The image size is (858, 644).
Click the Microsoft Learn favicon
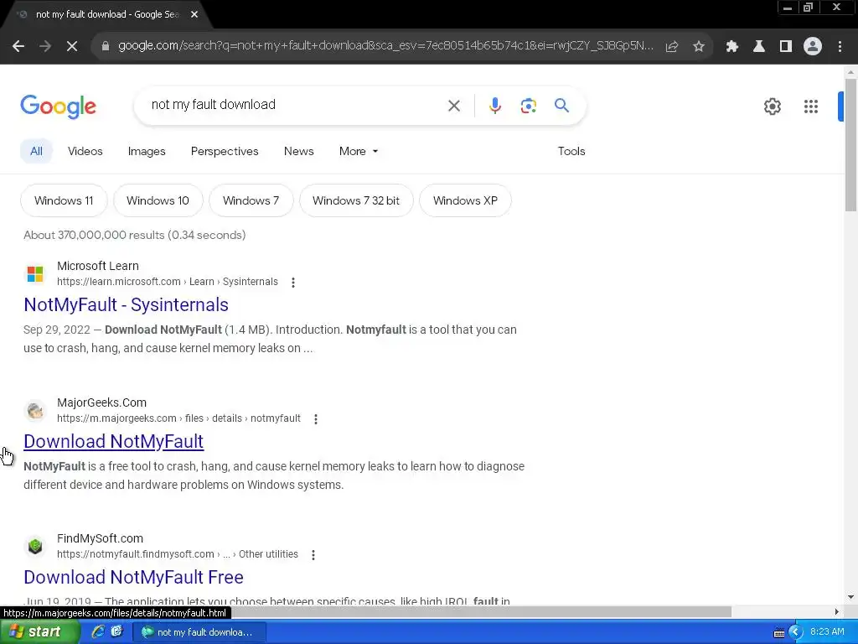(35, 273)
